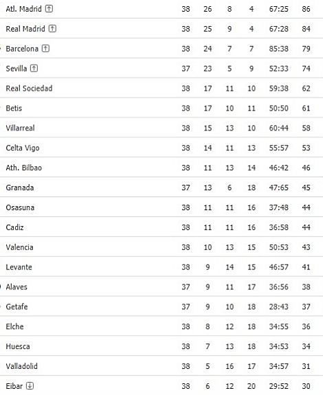323x395 pixels.
Task: Click on Ath. Bilbao team name
Action: coord(24,168)
